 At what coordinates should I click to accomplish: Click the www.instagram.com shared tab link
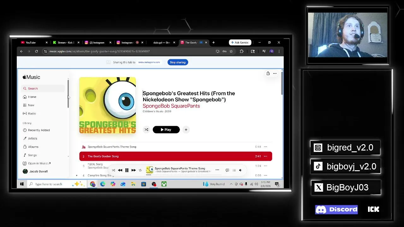[x=149, y=62]
